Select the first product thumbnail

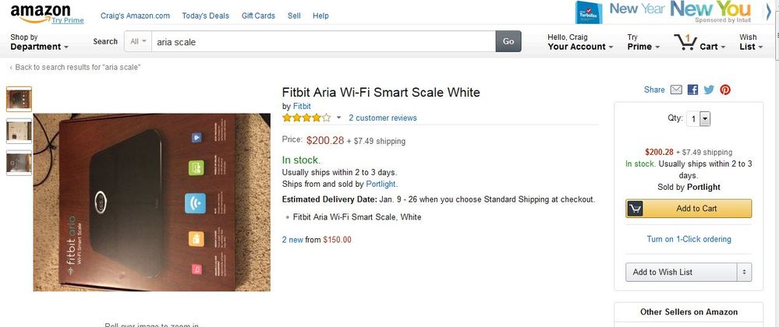pos(19,99)
